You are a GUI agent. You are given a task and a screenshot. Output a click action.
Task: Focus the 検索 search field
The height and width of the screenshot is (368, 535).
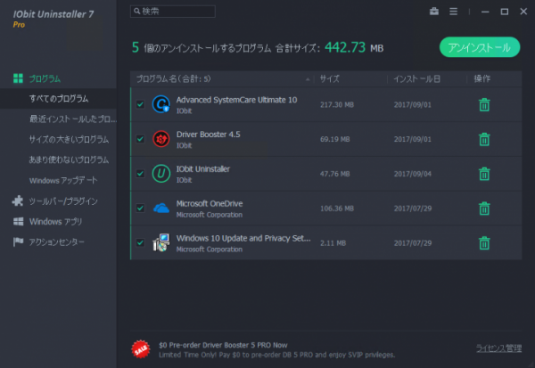pyautogui.click(x=173, y=12)
